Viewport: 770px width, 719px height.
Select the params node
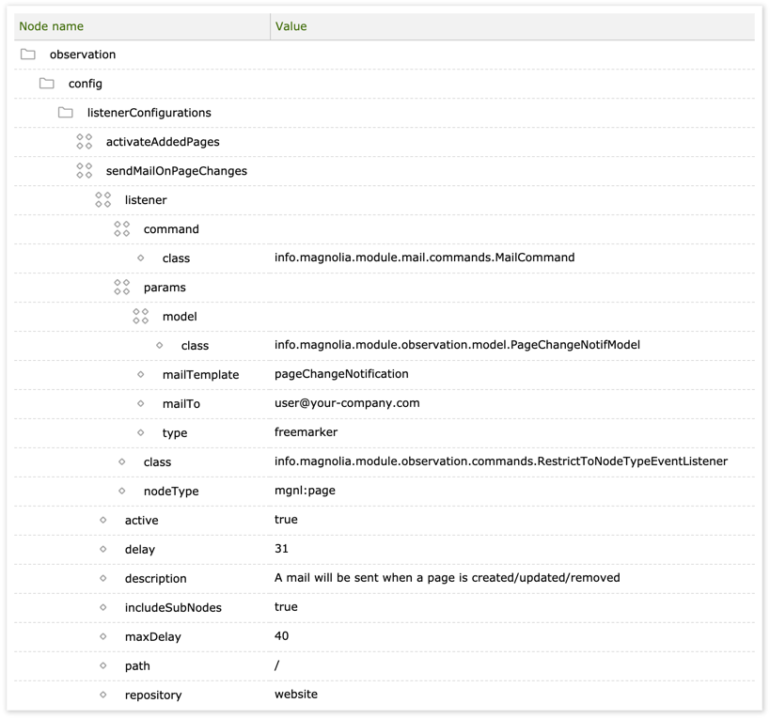click(x=165, y=288)
